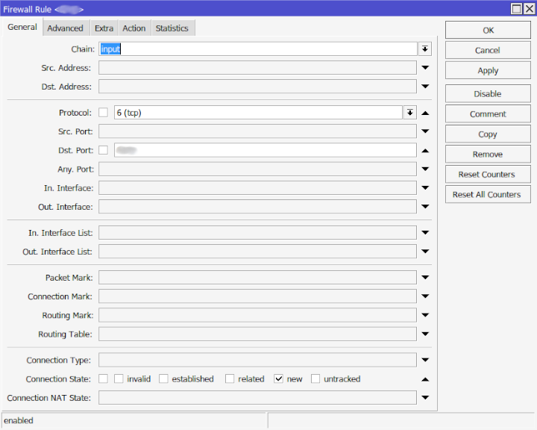Expand the Packet Mark field

tap(425, 278)
